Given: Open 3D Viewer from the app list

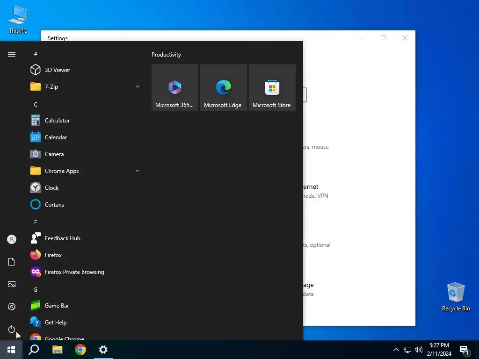Looking at the screenshot, I should tap(86, 70).
